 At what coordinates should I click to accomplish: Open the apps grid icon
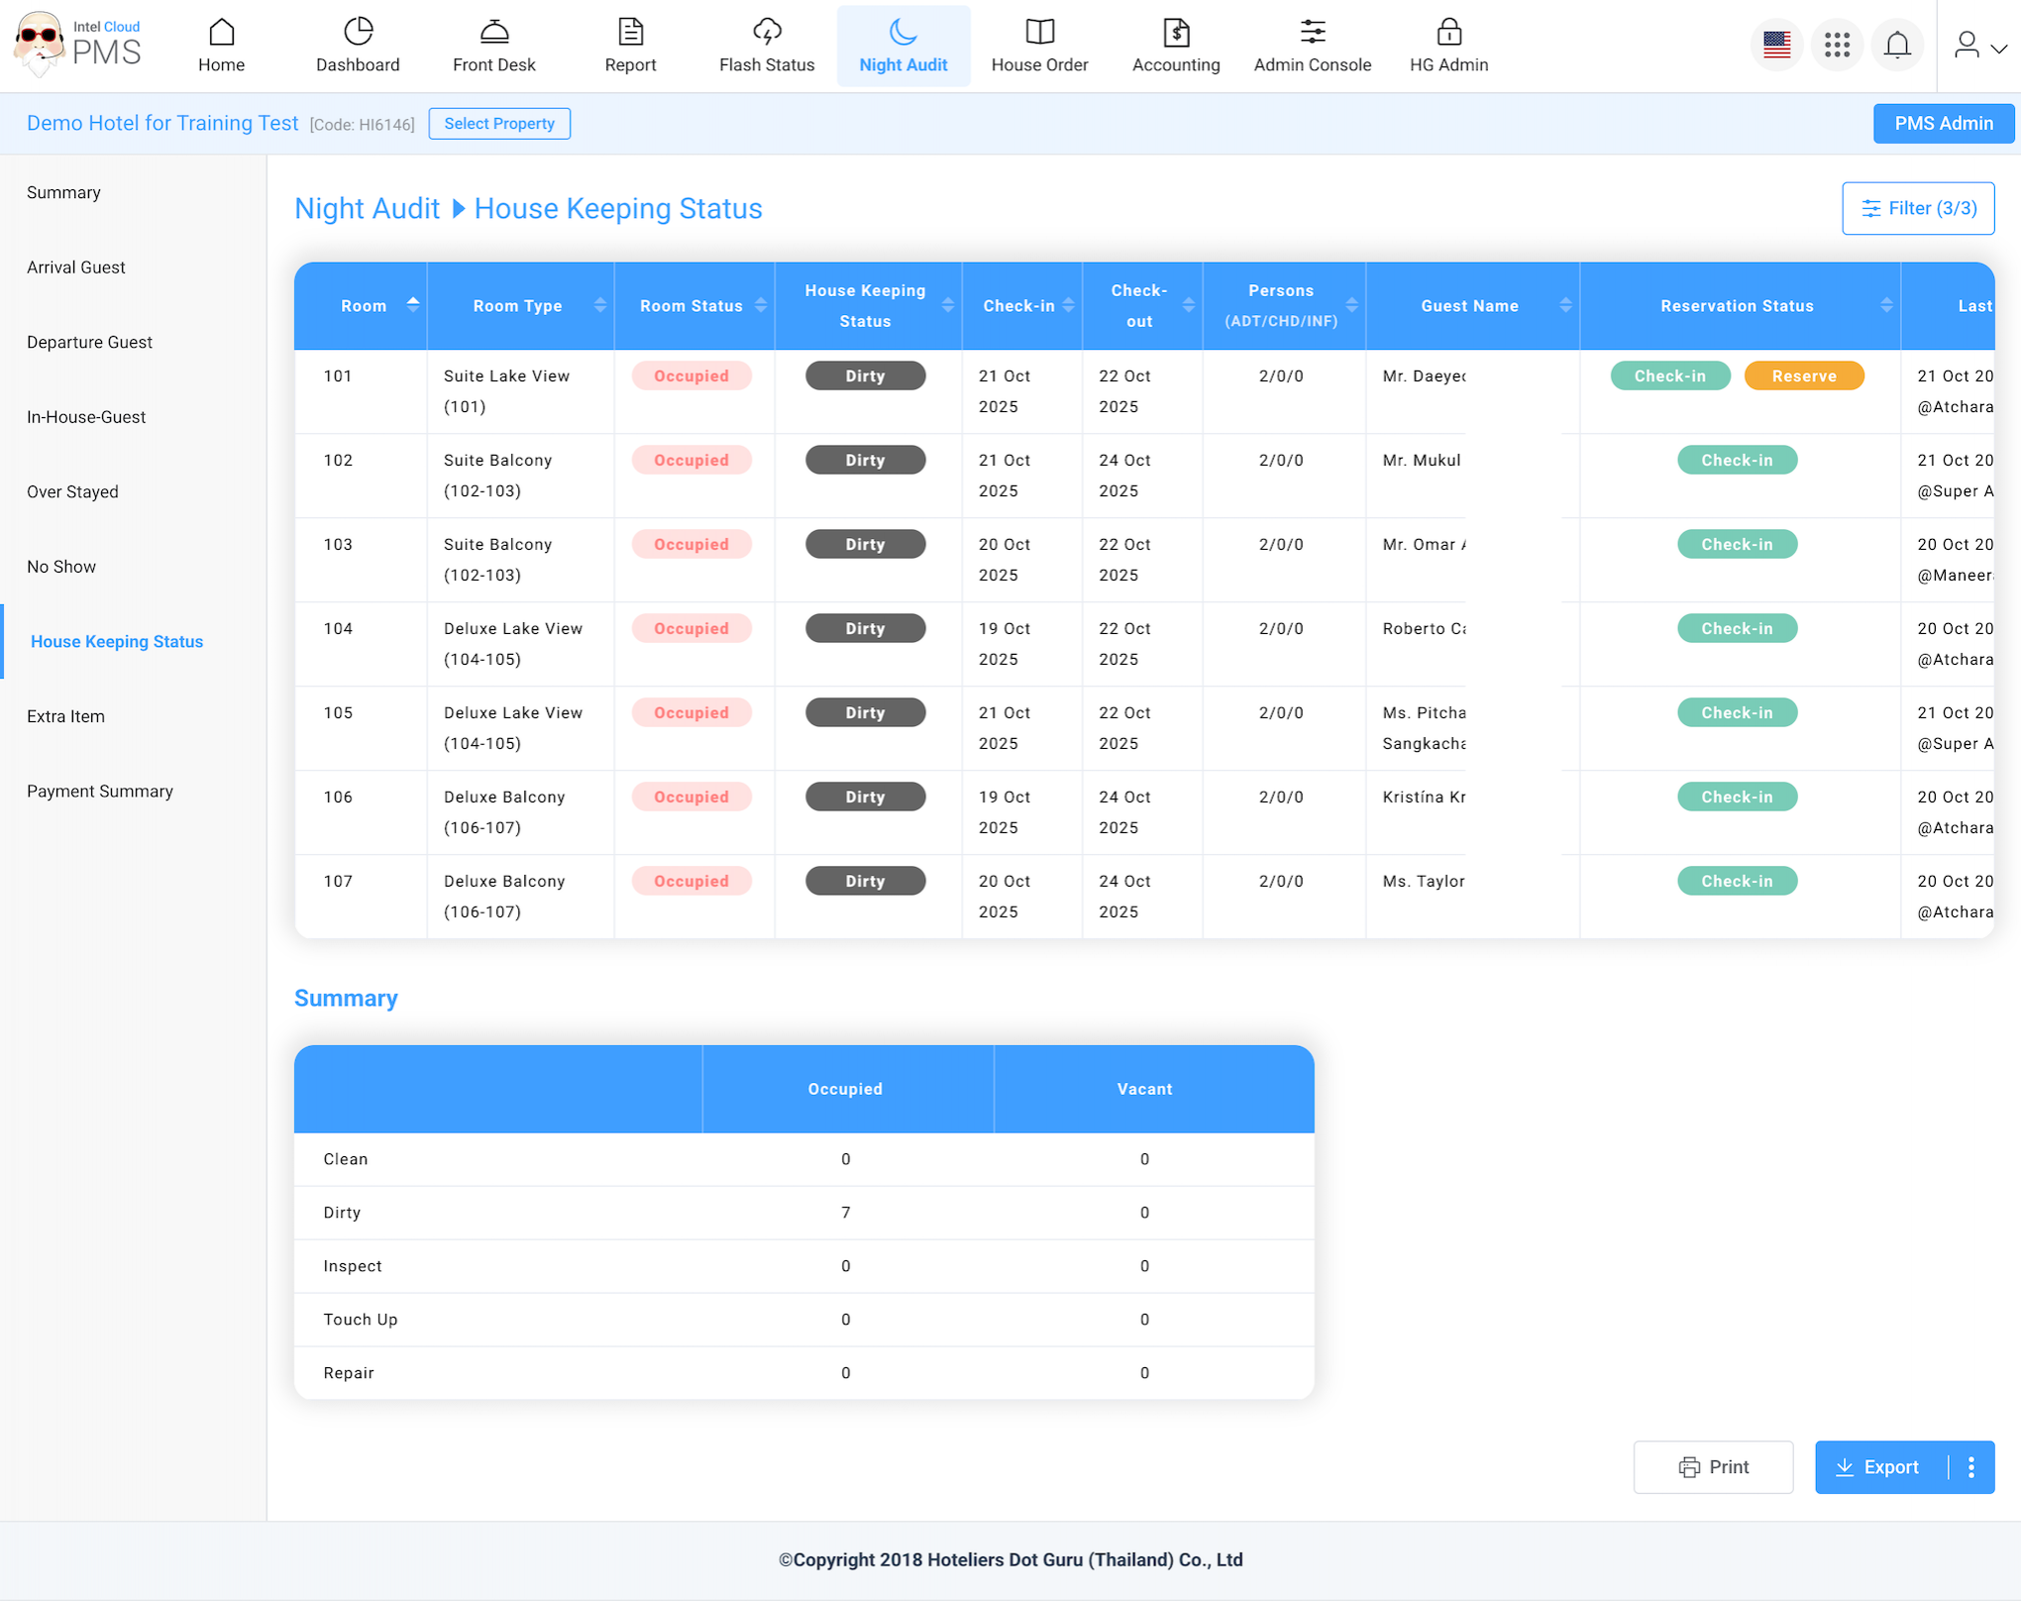tap(1837, 45)
